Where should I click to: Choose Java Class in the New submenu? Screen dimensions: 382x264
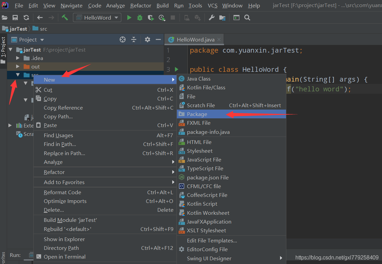[x=198, y=79]
